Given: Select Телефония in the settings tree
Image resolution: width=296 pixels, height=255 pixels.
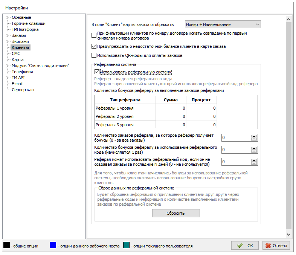Looking at the screenshot, I should click(22, 72).
